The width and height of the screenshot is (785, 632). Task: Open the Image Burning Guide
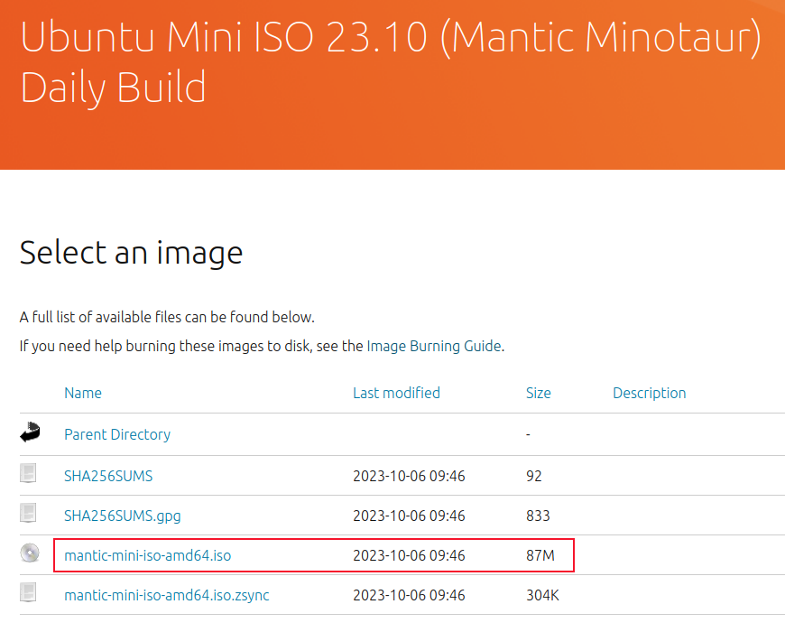[434, 346]
